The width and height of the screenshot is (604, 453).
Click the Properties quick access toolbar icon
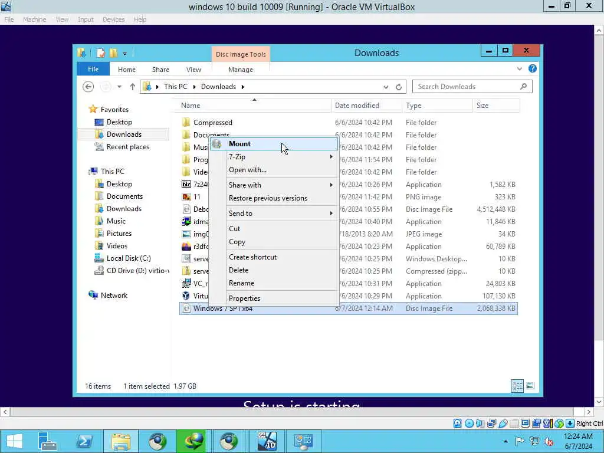coord(100,53)
